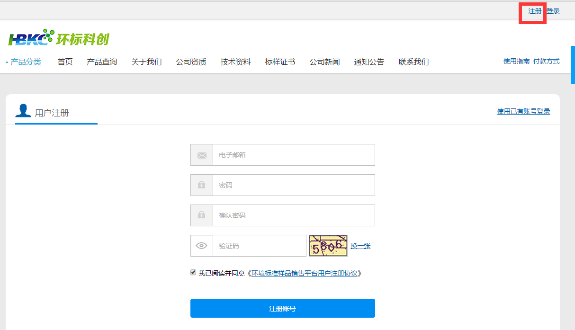The width and height of the screenshot is (575, 330).
Task: Go to 产品查询 in navigation bar
Action: (102, 62)
